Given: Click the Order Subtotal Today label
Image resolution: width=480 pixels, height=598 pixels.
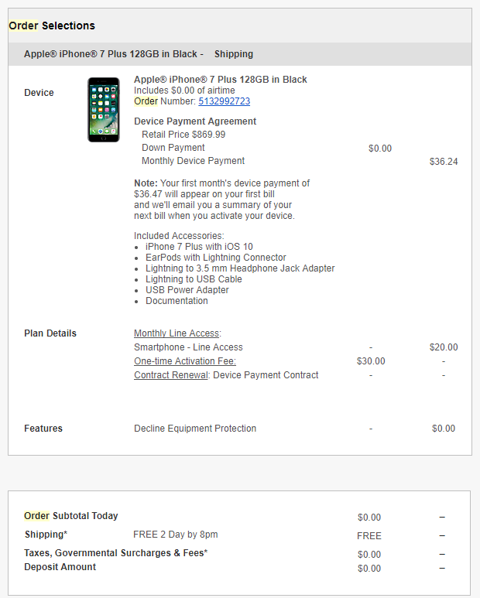Looking at the screenshot, I should click(71, 516).
